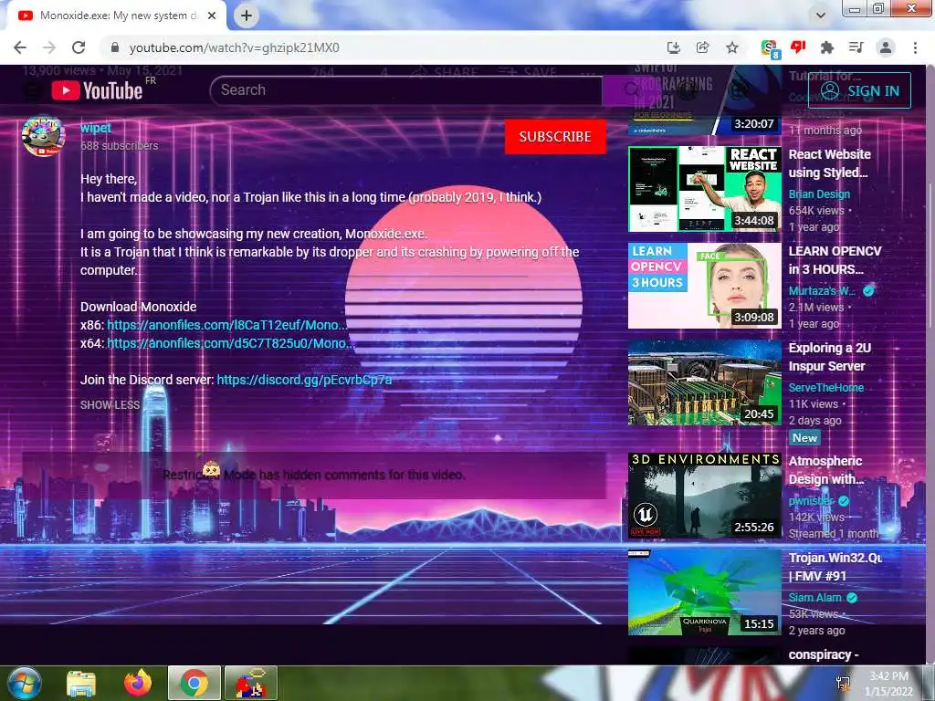Close the Monoxide.exe YouTube tab

tap(212, 16)
